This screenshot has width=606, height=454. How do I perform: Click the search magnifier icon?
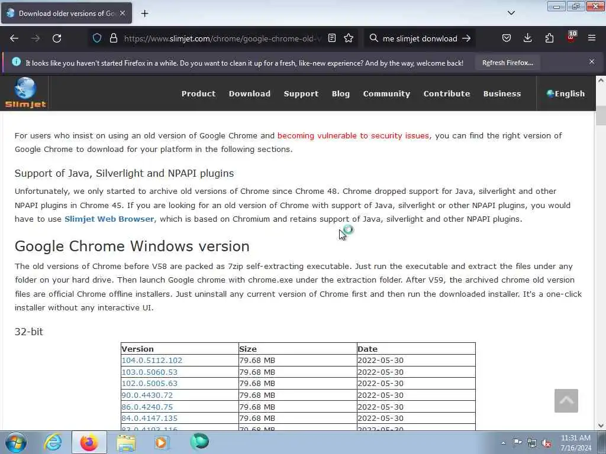pos(373,38)
